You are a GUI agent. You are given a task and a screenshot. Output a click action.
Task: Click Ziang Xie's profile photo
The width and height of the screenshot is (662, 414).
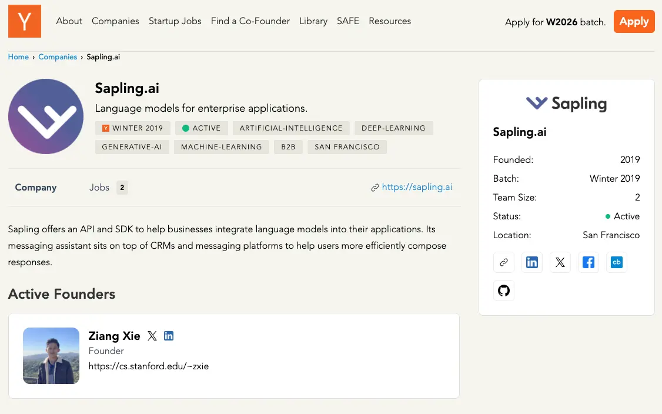[x=51, y=356]
